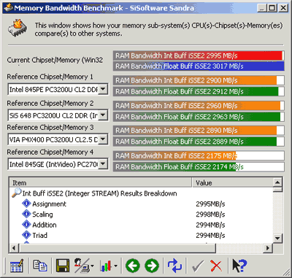Click the Scaling row info icon
The height and width of the screenshot is (278, 292).
[x=26, y=214]
